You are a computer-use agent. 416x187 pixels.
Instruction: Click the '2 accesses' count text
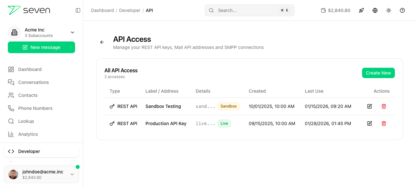[x=114, y=77]
